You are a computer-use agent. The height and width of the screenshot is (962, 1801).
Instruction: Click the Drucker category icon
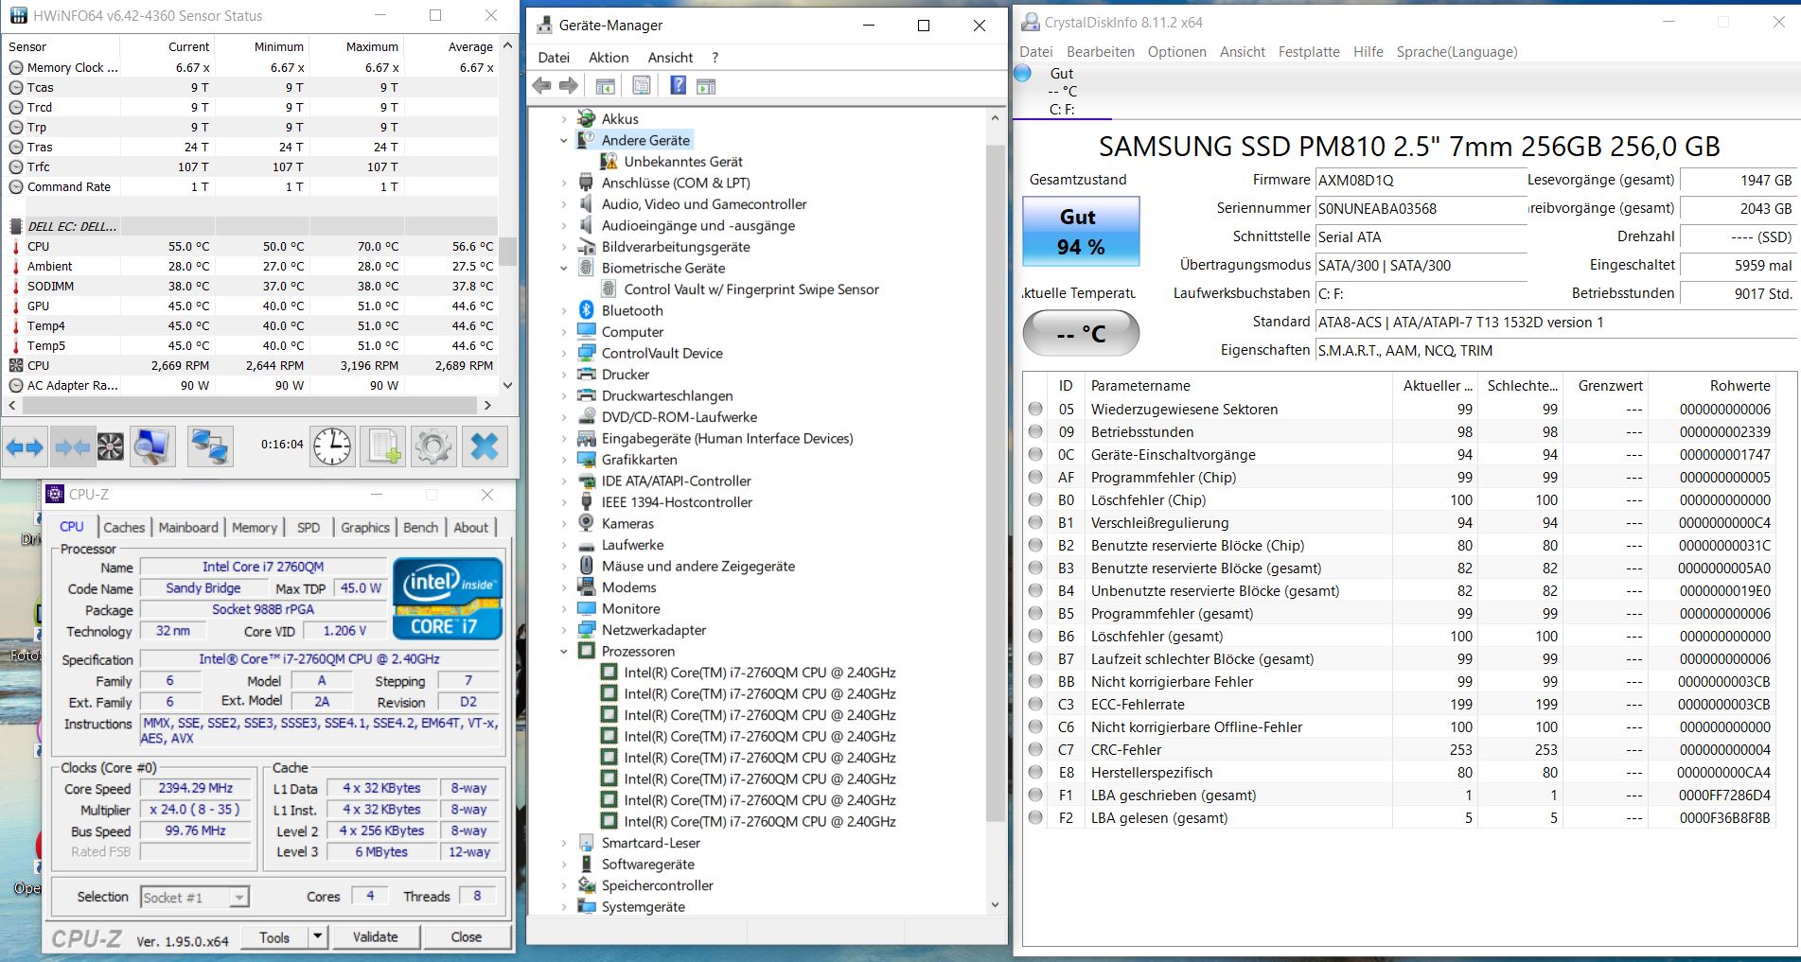(586, 375)
